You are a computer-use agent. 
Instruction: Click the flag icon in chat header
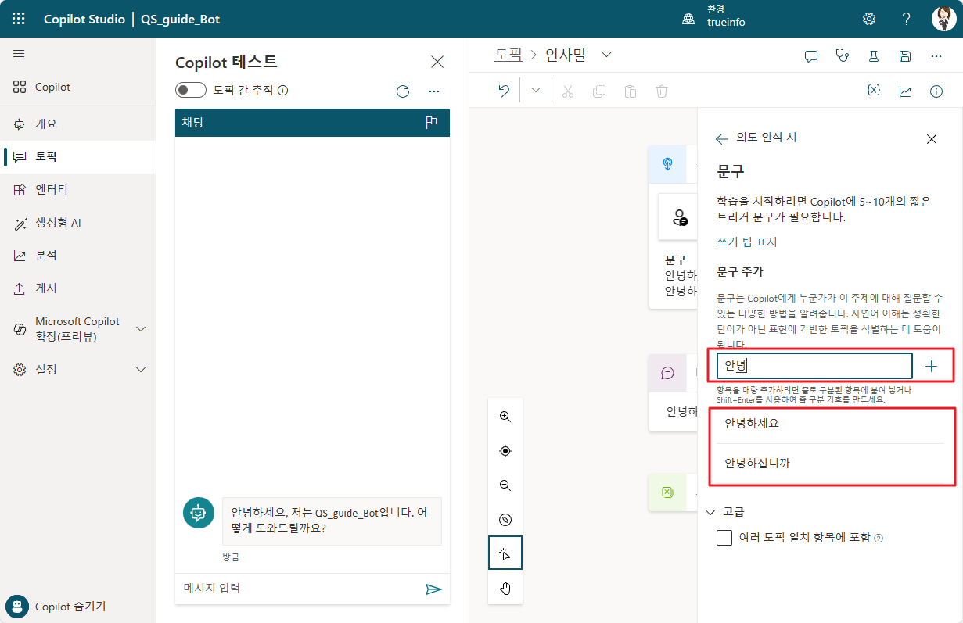tap(431, 123)
